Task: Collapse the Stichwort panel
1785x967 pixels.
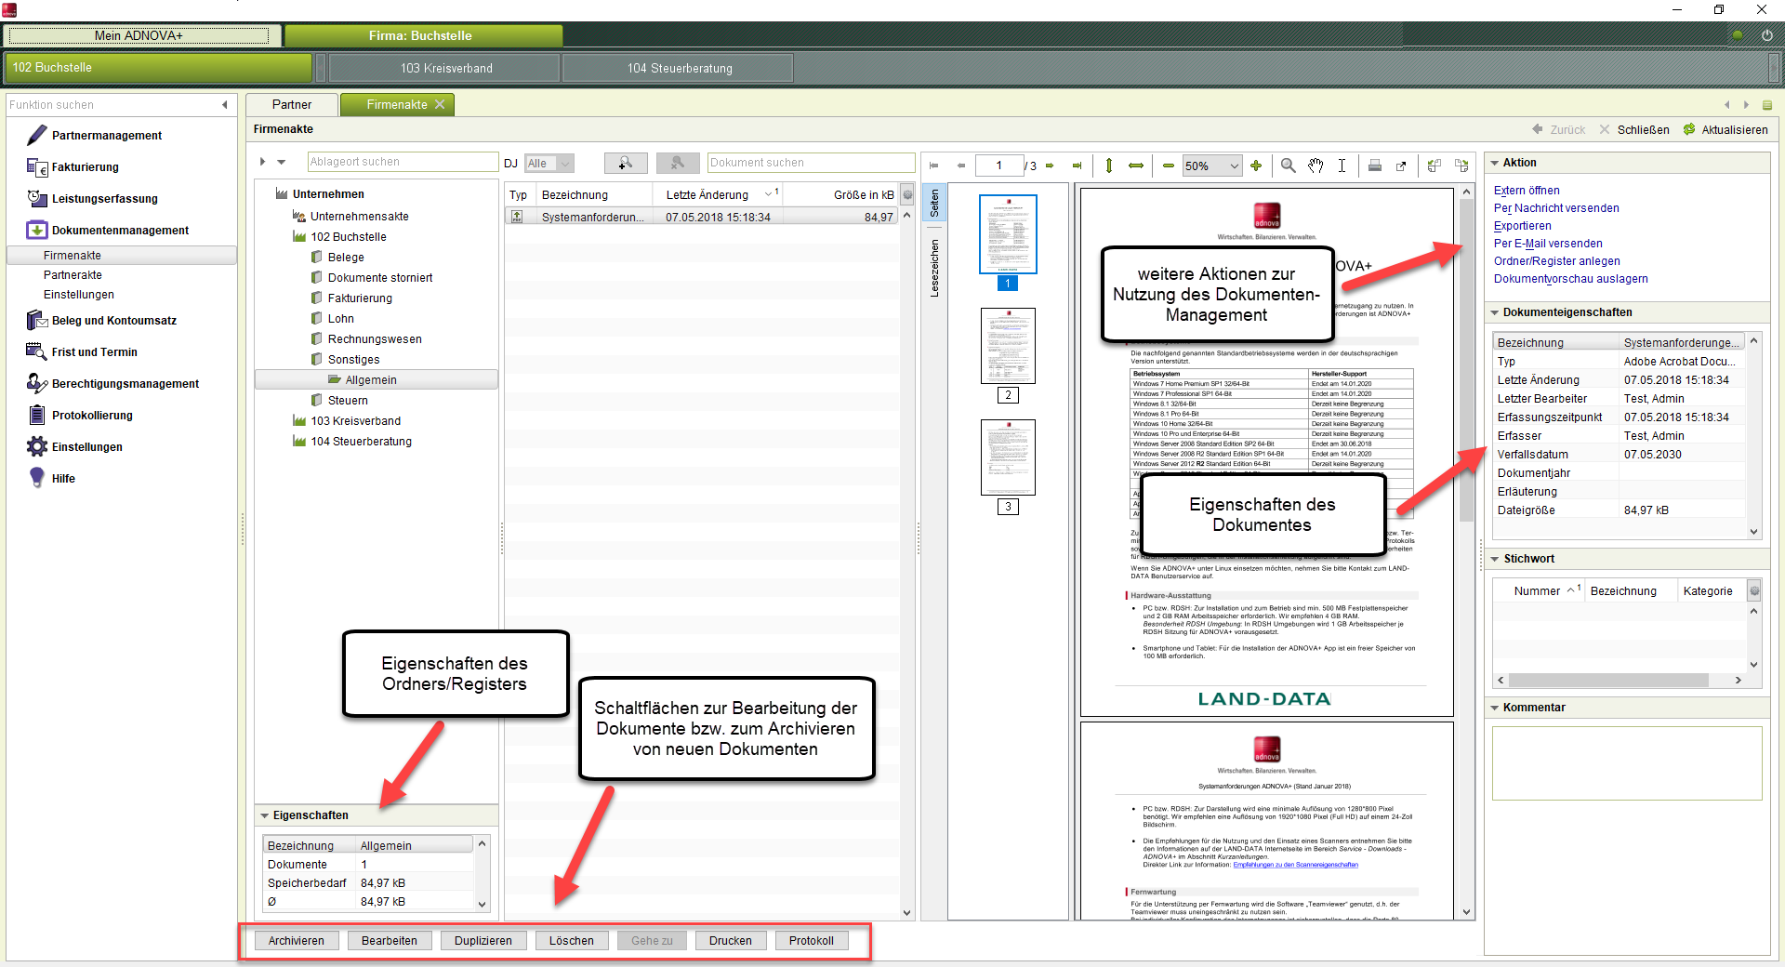Action: (x=1495, y=559)
